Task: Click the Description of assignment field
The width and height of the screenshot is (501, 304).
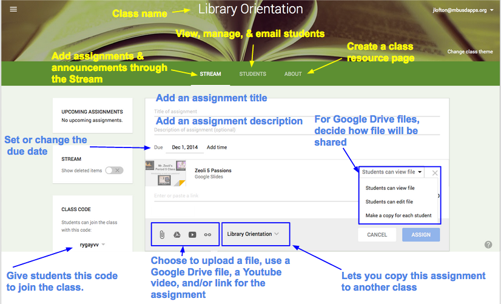Action: click(297, 130)
